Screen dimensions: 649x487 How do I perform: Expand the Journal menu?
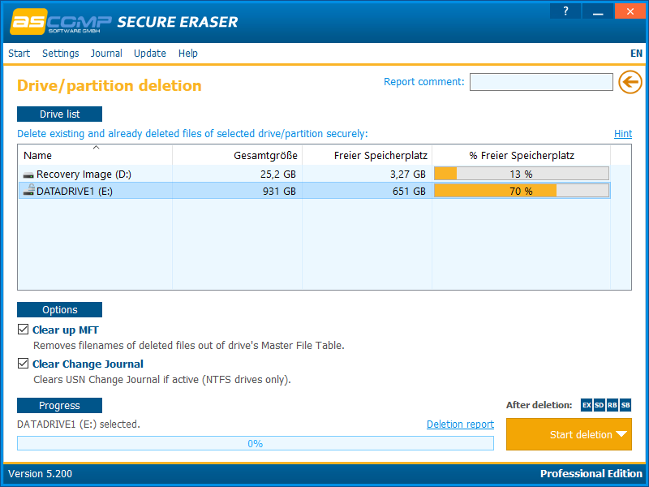tap(106, 54)
